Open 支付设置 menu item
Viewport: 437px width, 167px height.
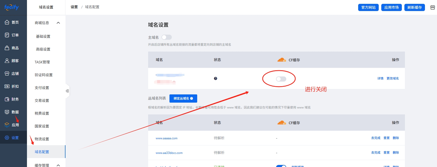[42, 88]
